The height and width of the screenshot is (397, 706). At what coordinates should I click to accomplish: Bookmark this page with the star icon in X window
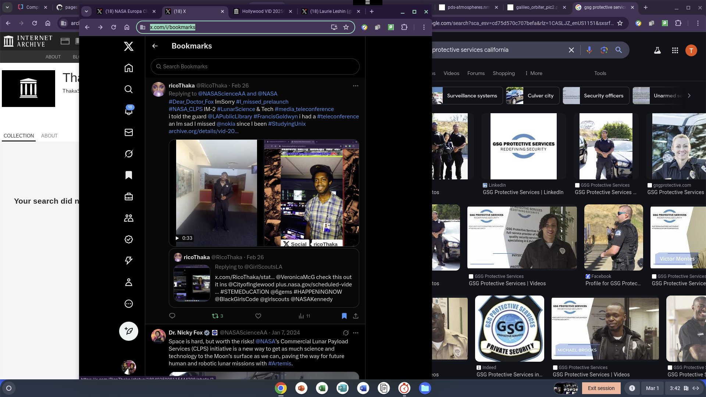click(x=346, y=27)
